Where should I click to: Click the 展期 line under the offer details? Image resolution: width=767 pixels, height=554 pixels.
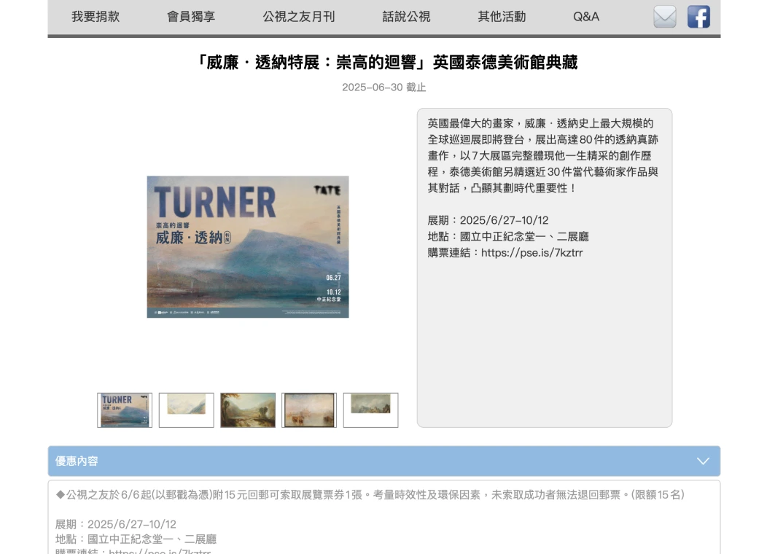point(115,525)
